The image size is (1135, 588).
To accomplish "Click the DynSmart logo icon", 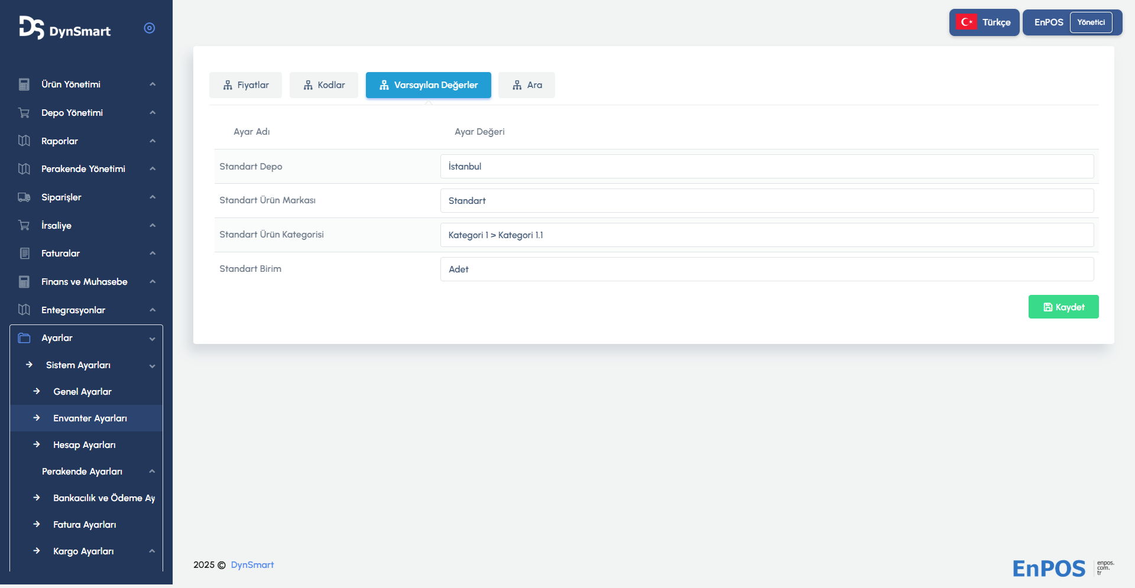I will [31, 28].
